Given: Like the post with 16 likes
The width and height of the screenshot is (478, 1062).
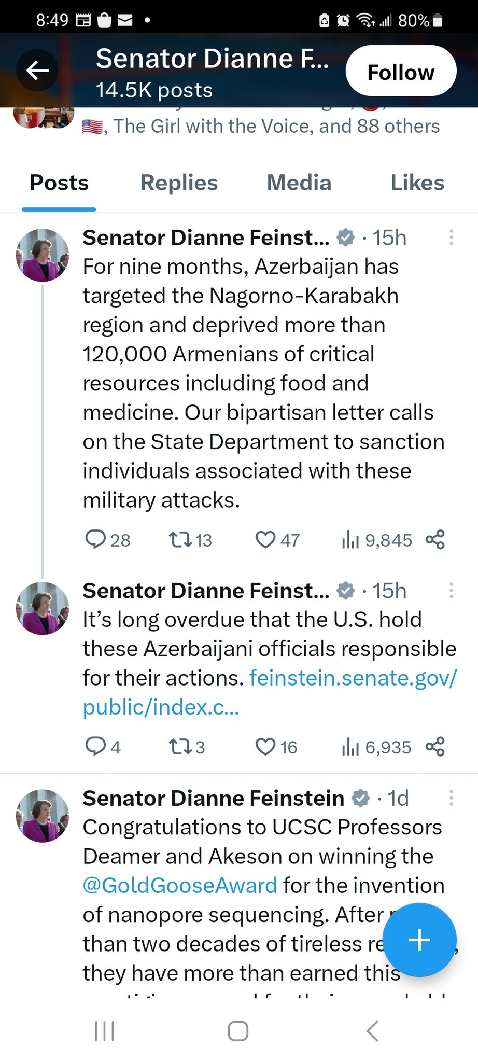Looking at the screenshot, I should [x=265, y=747].
